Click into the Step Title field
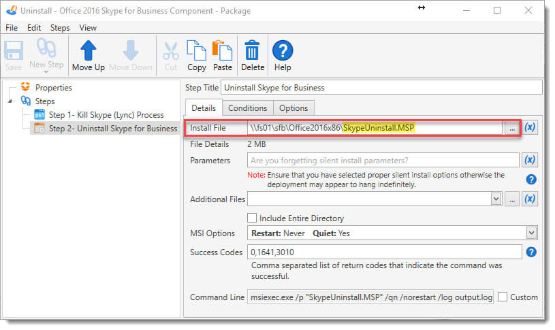The width and height of the screenshot is (555, 330). click(381, 87)
